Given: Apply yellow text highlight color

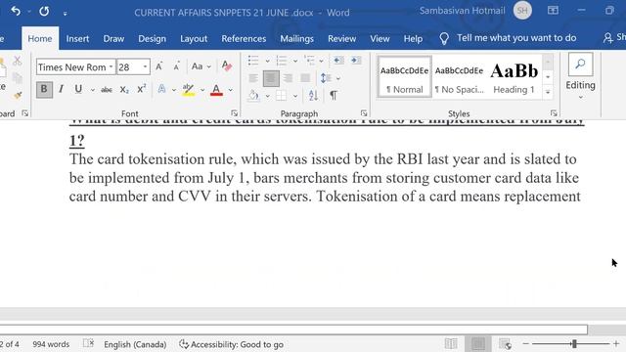Looking at the screenshot, I should coord(188,89).
